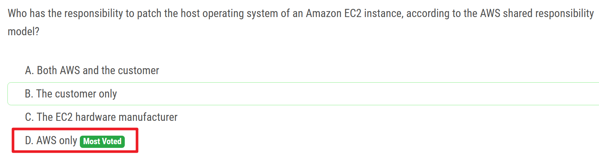Pick answer C. The EC2 hardware manufacturer
The width and height of the screenshot is (599, 159).
101,117
